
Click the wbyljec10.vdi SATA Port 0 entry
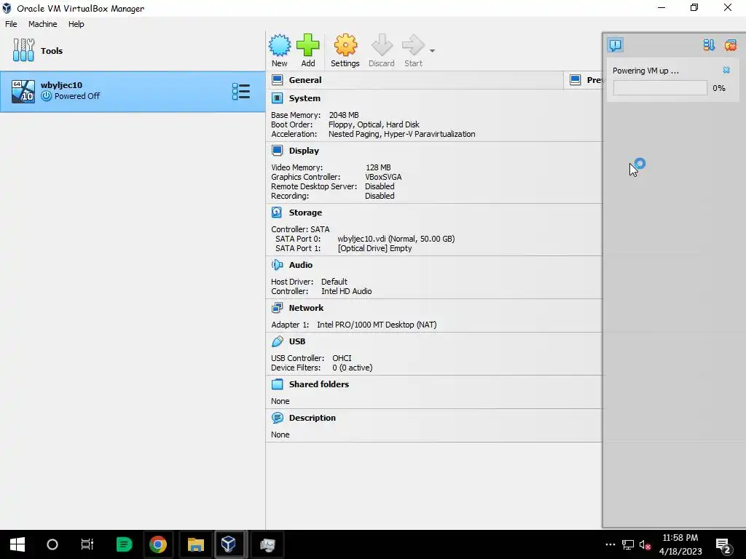click(396, 239)
